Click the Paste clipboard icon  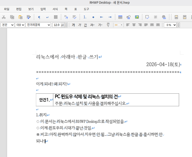[x=20, y=17]
